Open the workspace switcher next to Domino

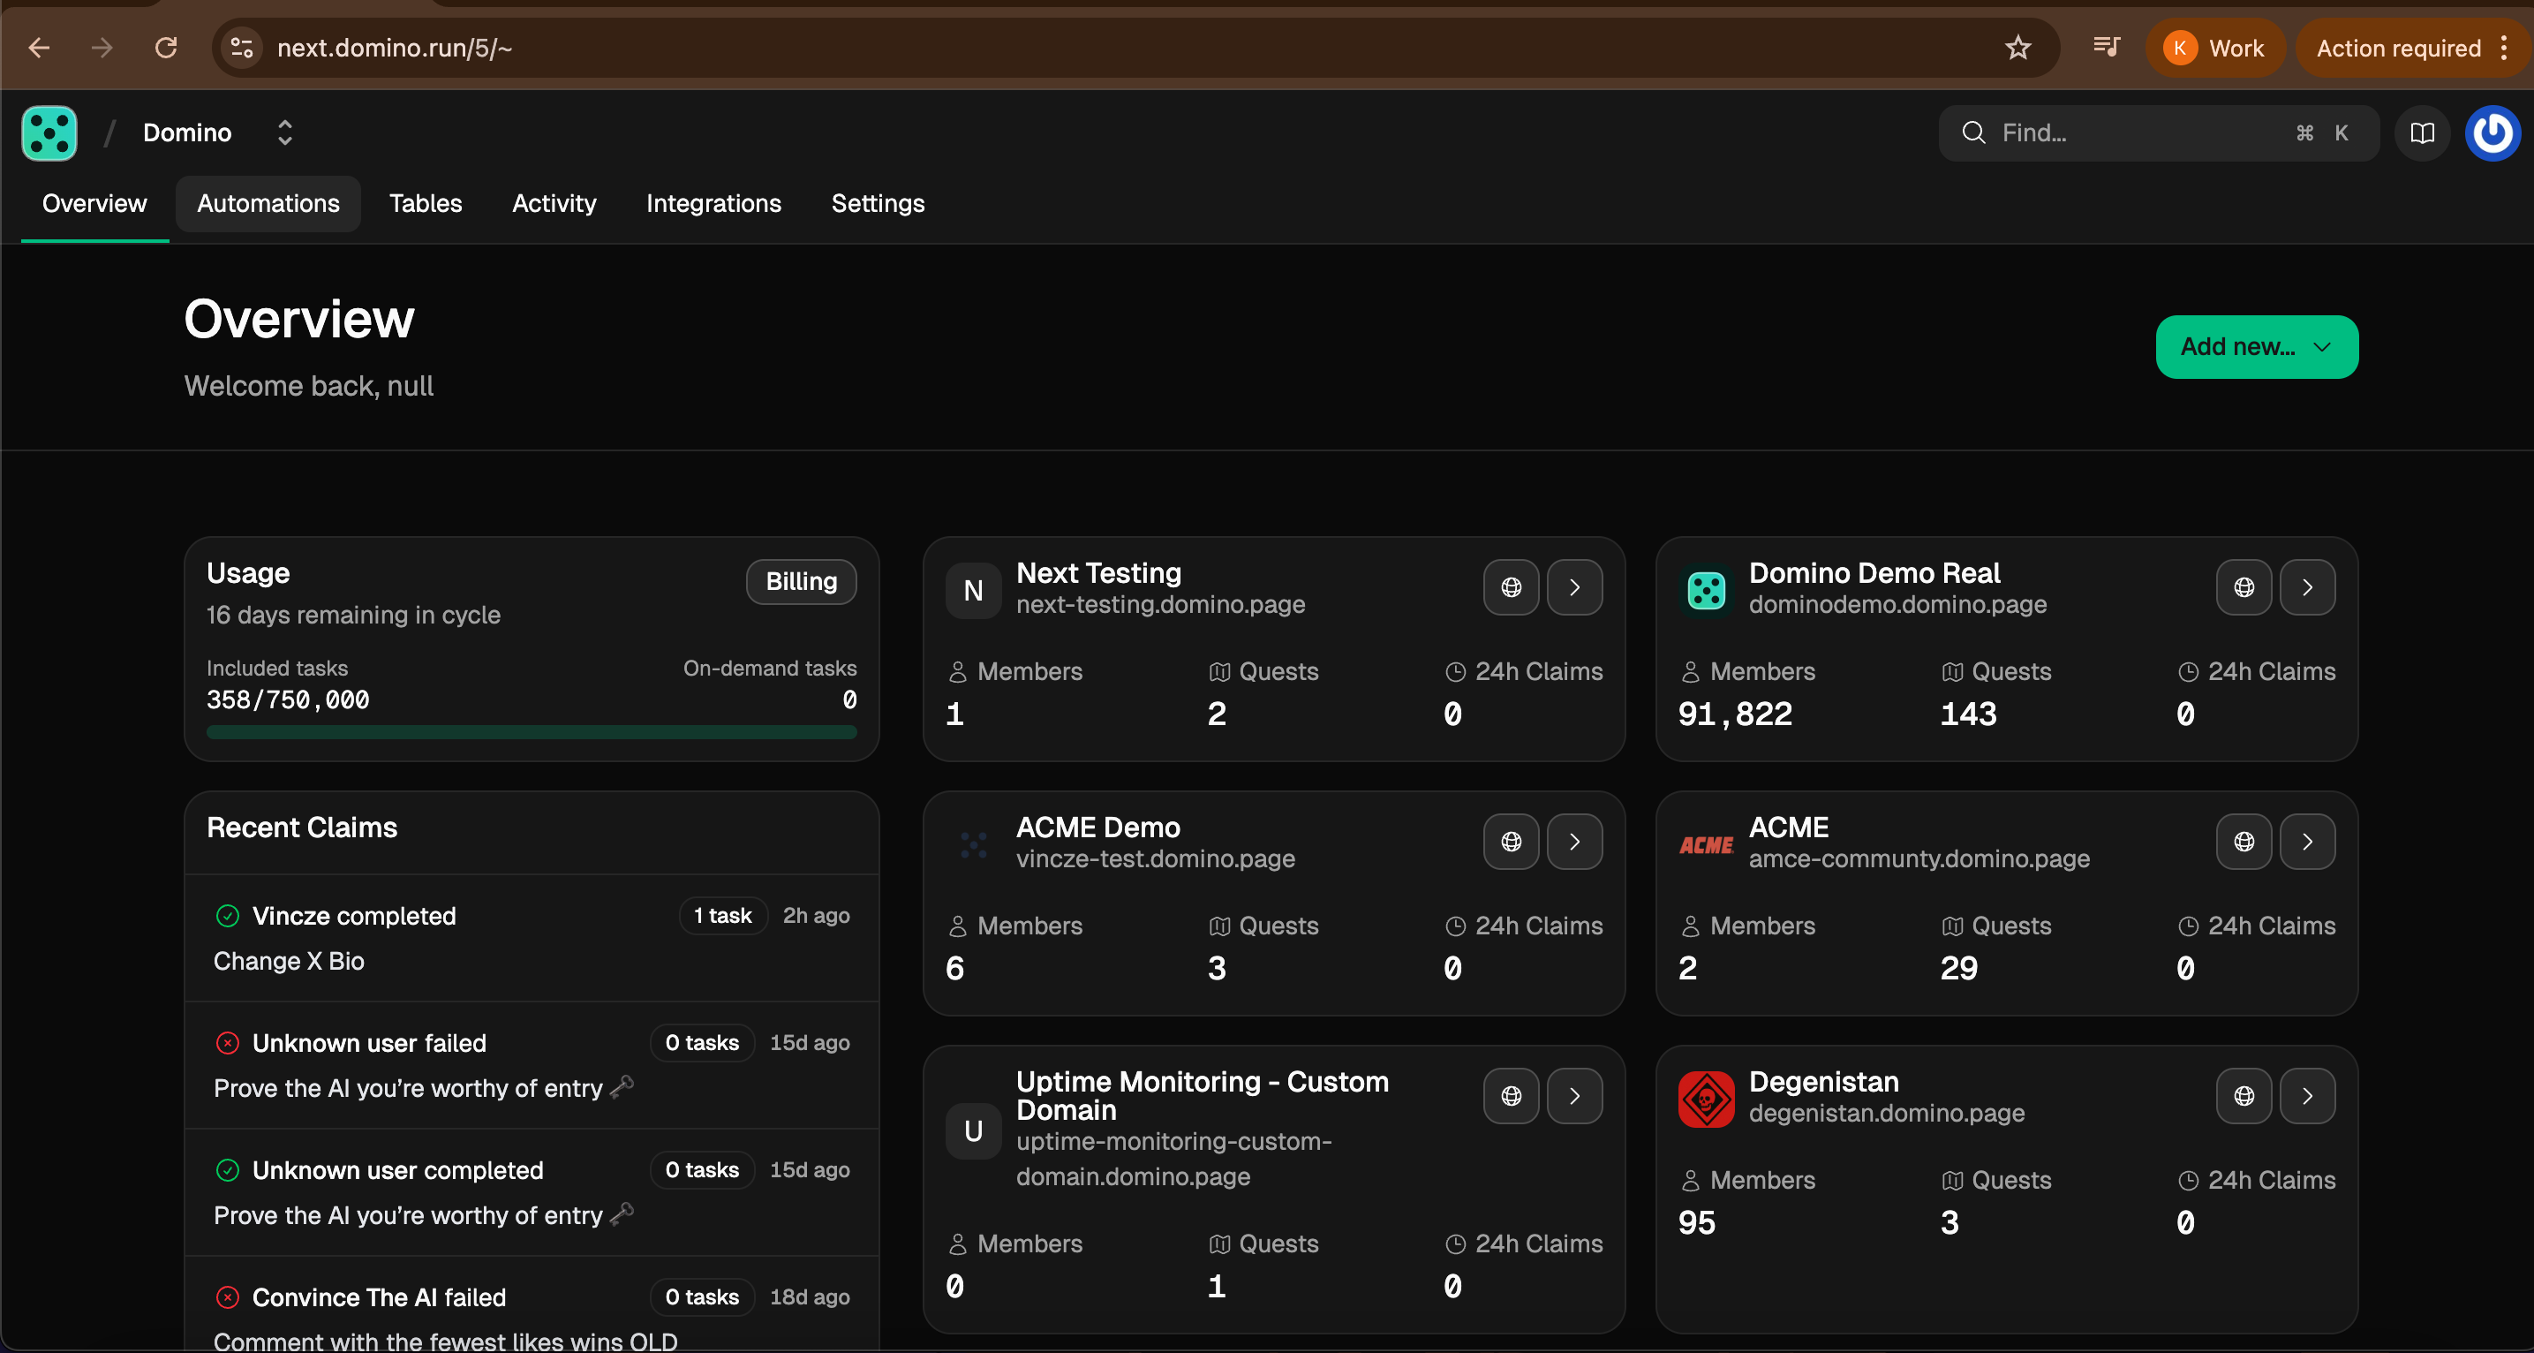(x=284, y=132)
